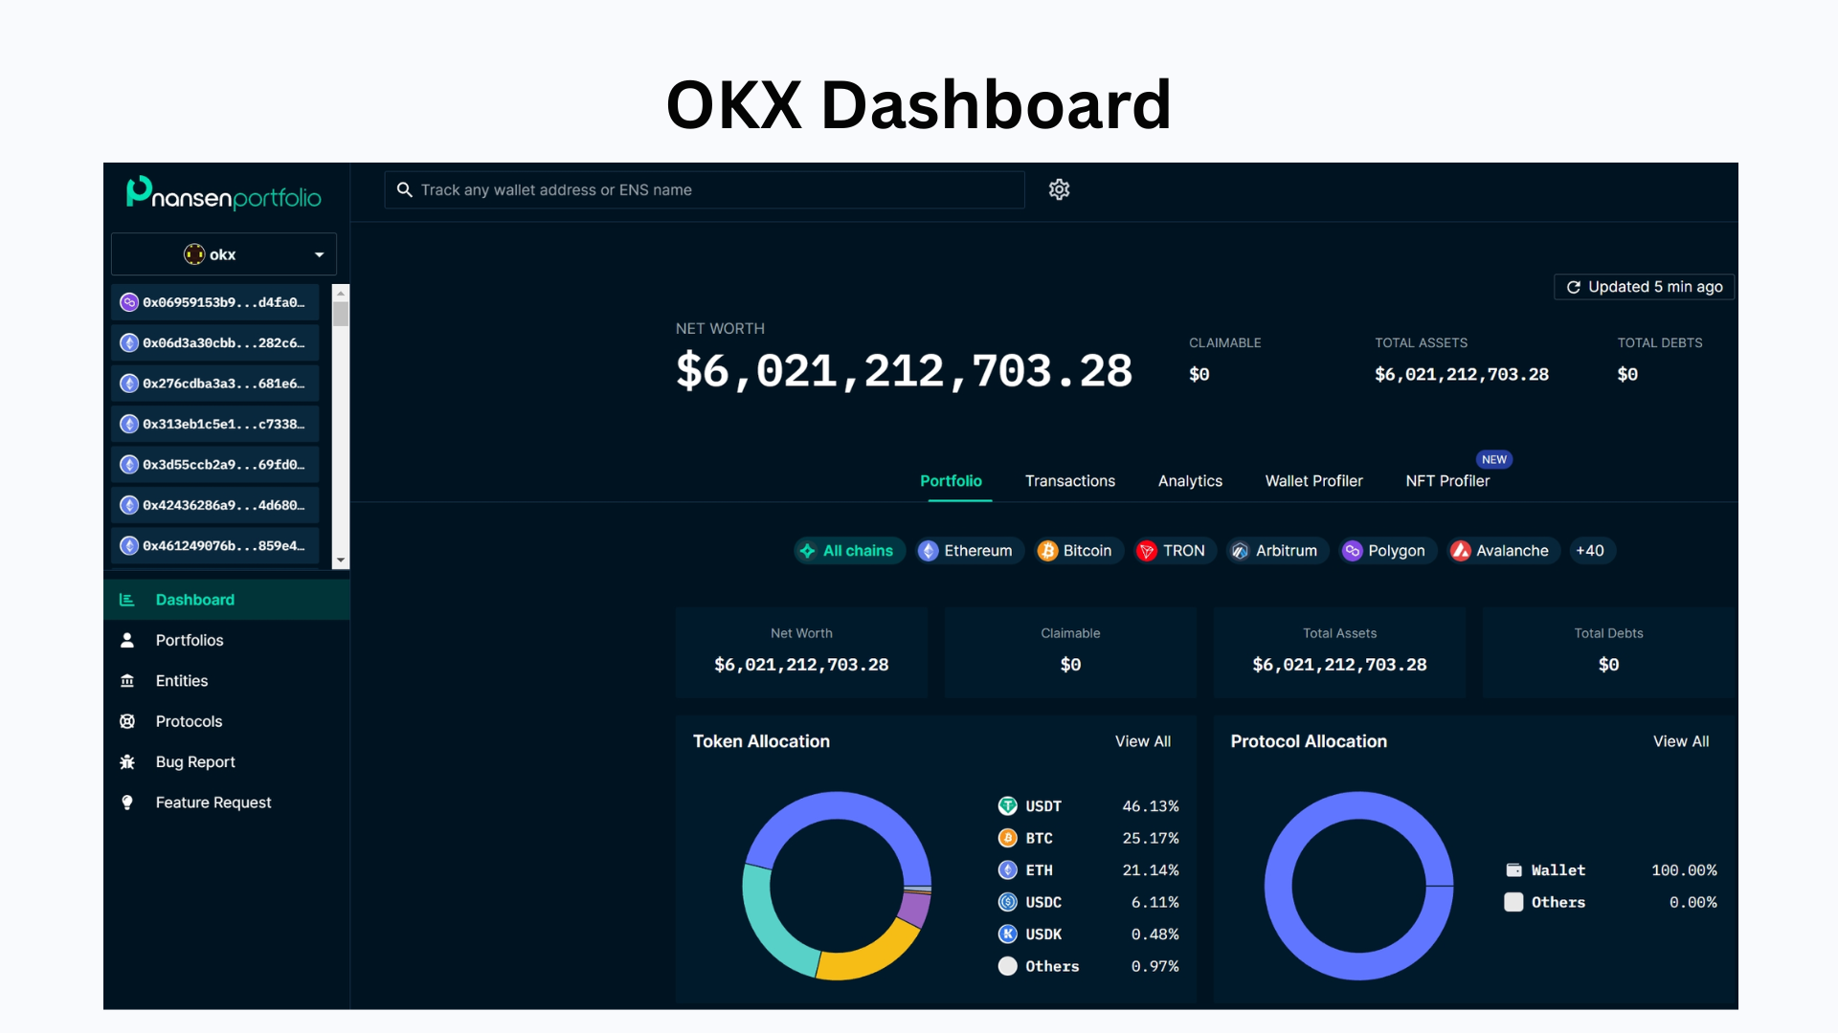
Task: Click the Net Worth summary card
Action: [x=801, y=651]
